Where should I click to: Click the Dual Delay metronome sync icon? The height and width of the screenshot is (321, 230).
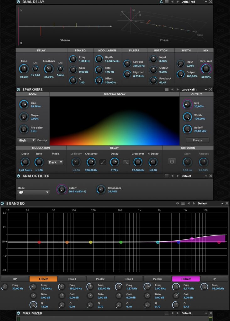[x=161, y=2]
